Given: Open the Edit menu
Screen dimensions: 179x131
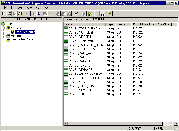Looking at the screenshot, I should pos(11,8).
